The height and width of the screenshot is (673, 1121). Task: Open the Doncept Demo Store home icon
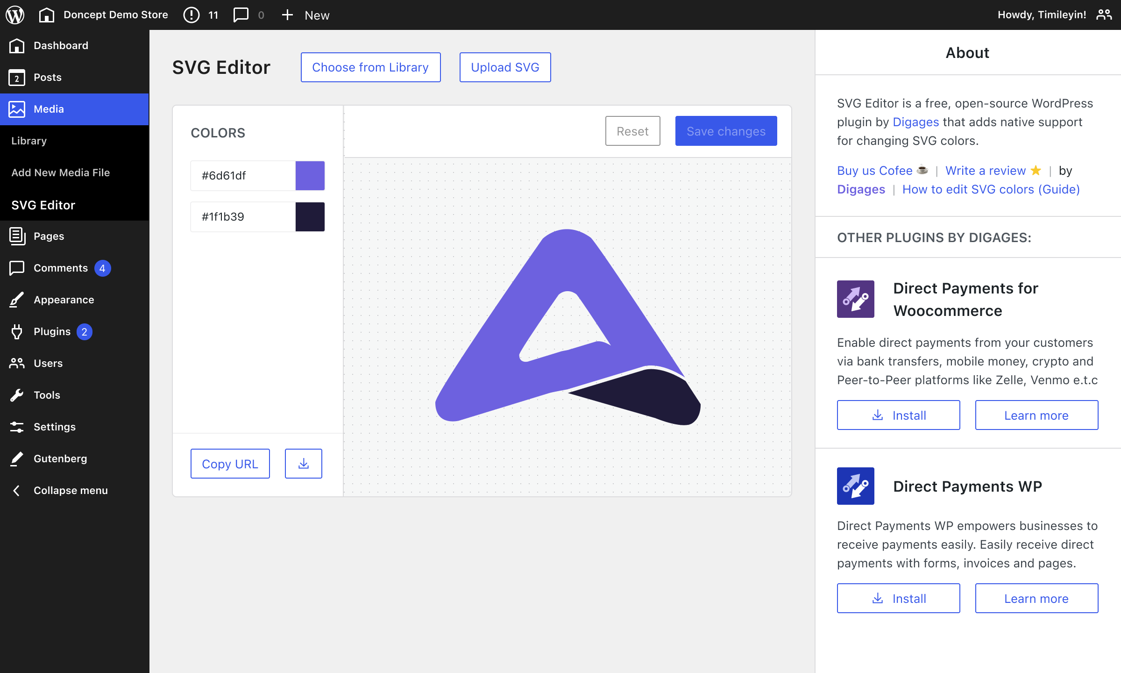(x=46, y=15)
